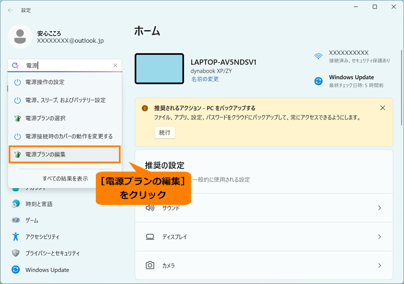Image resolution: width=404 pixels, height=284 pixels.
Task: Click 電源プランの編集 search result
Action: pyautogui.click(x=65, y=154)
